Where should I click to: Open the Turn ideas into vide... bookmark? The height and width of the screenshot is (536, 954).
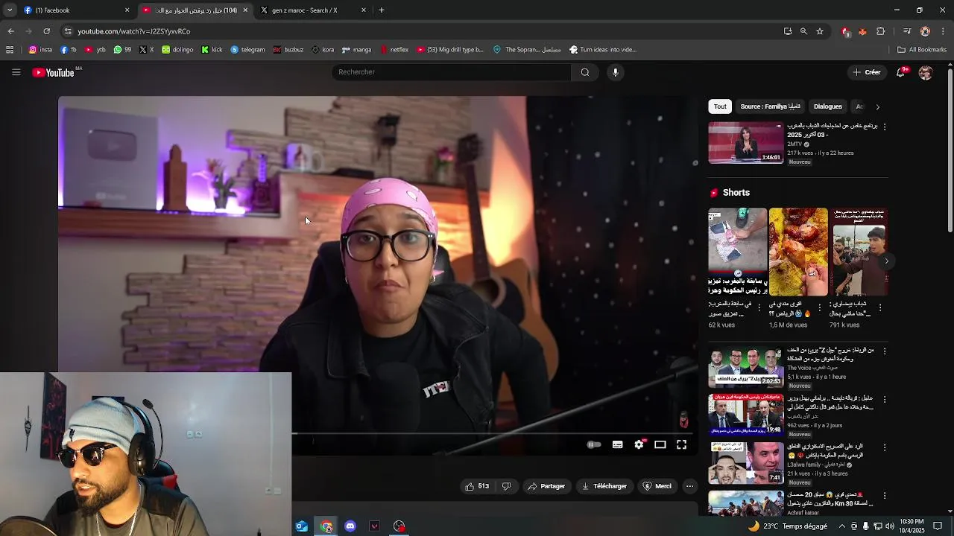click(602, 50)
